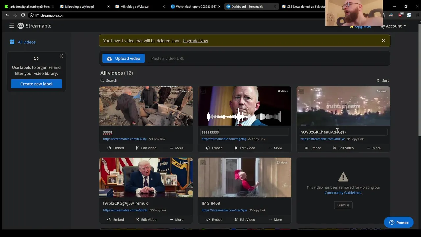Screen dimensions: 421x237
Task: Reload the page with refresh icon
Action: click(23, 15)
